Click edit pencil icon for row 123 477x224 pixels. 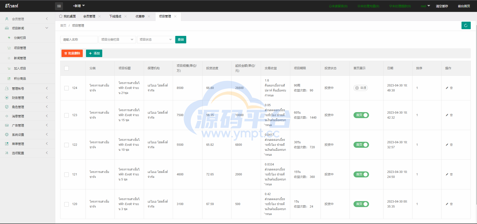[447, 115]
